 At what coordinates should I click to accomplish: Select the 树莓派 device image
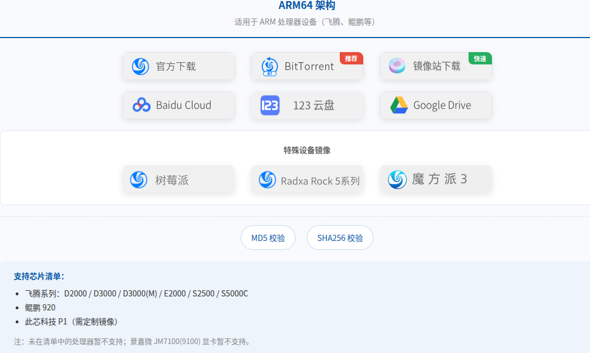179,180
